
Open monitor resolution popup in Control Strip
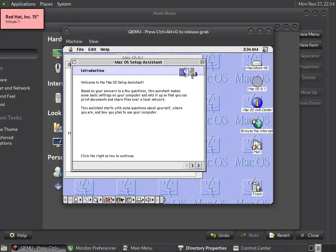[130, 200]
